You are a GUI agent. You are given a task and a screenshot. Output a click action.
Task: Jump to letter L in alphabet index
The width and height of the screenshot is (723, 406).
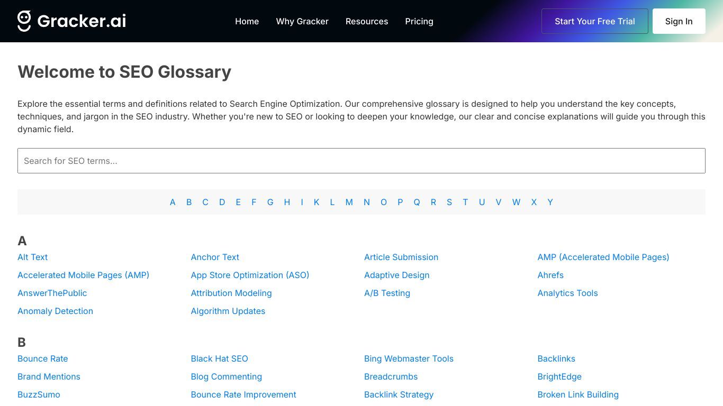click(332, 202)
